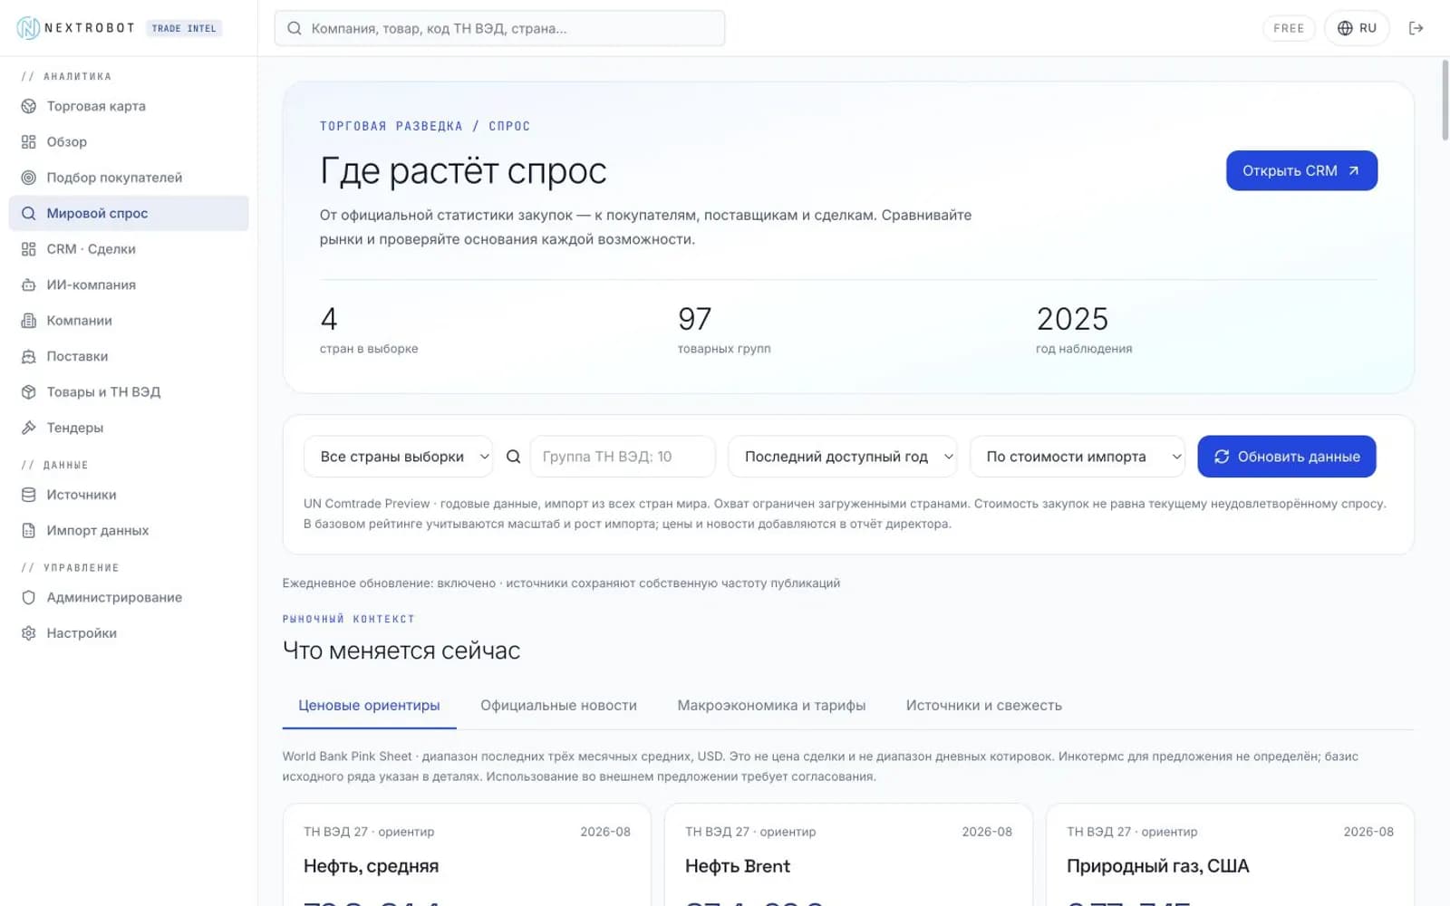
Task: Switch to the Ценовые ориентиры tab
Action: click(369, 706)
